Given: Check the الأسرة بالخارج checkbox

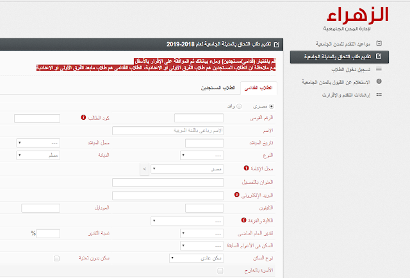Looking at the screenshot, I should [x=220, y=271].
